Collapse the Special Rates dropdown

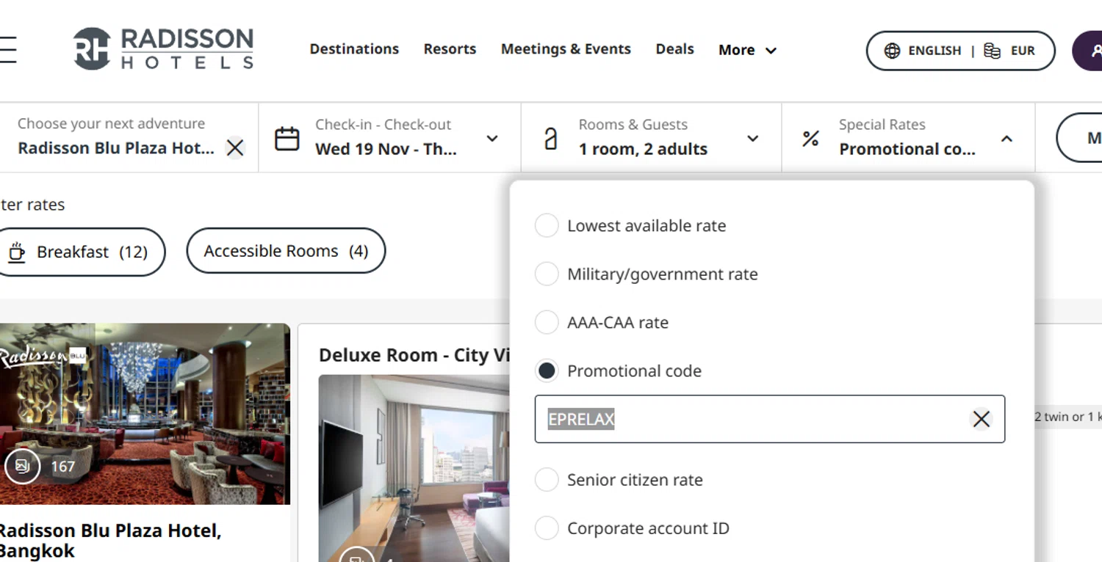pyautogui.click(x=1006, y=139)
